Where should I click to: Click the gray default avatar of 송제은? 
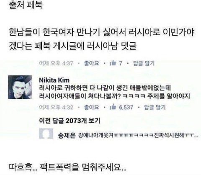pos(46,134)
